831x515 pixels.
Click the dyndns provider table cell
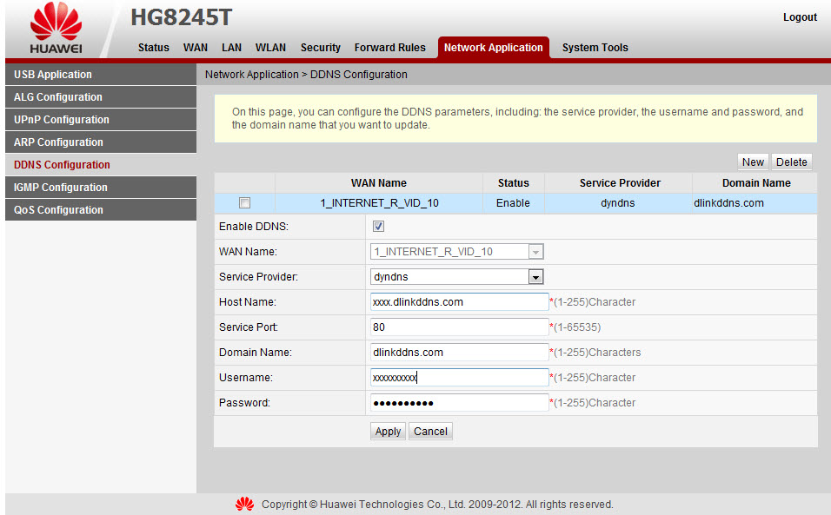(x=618, y=203)
